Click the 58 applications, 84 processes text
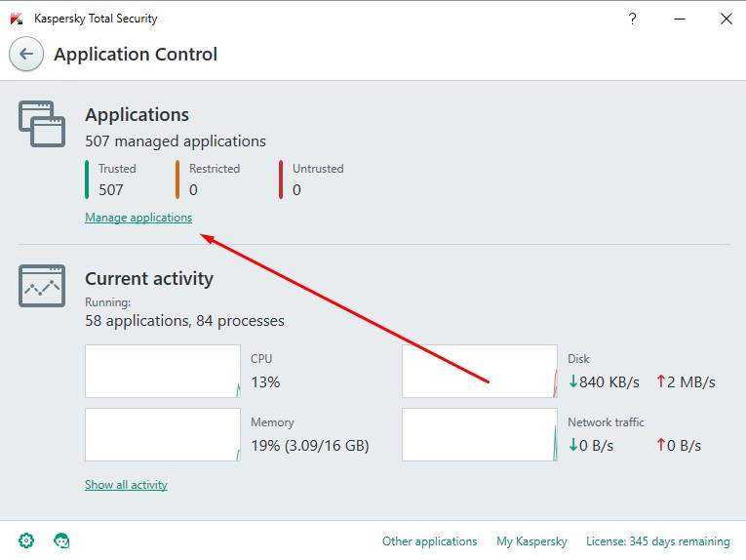This screenshot has width=746, height=560. coord(184,321)
